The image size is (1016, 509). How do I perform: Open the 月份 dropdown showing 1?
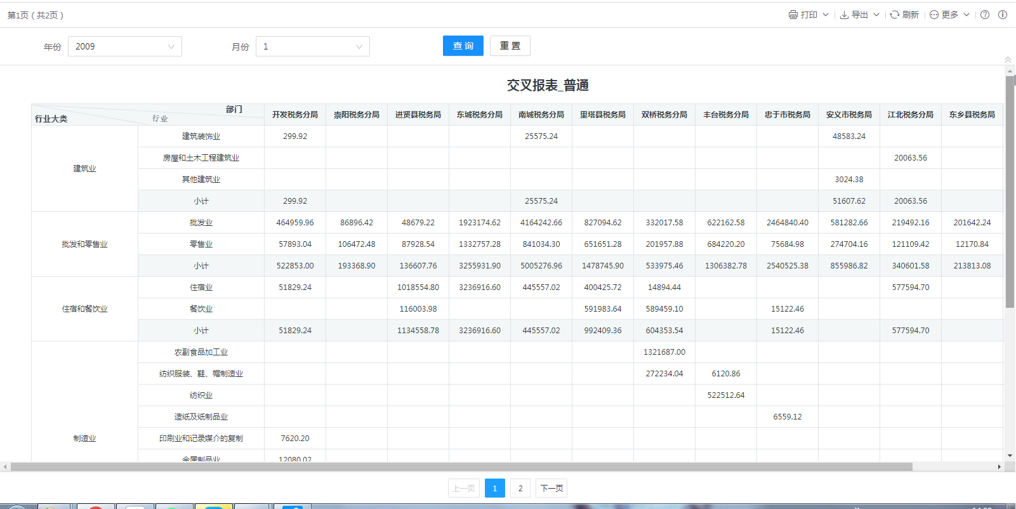tap(312, 46)
